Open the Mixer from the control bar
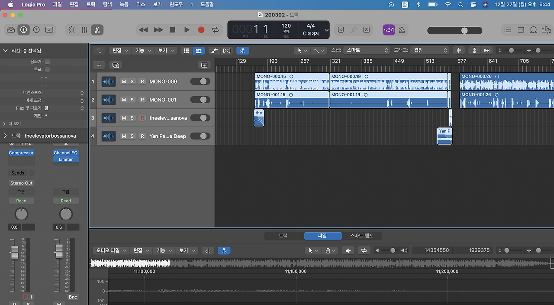Screen dimensions: 554x305 pyautogui.click(x=84, y=30)
